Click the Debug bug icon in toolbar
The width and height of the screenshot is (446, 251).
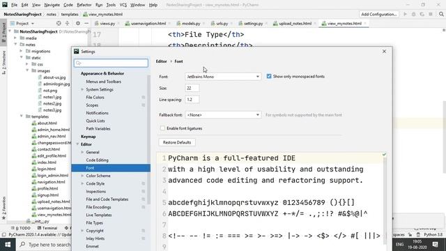pos(413,14)
